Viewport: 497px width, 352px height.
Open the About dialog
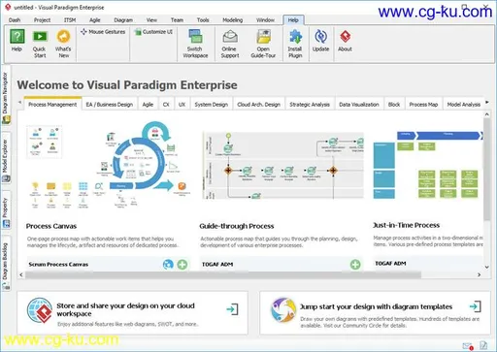345,41
